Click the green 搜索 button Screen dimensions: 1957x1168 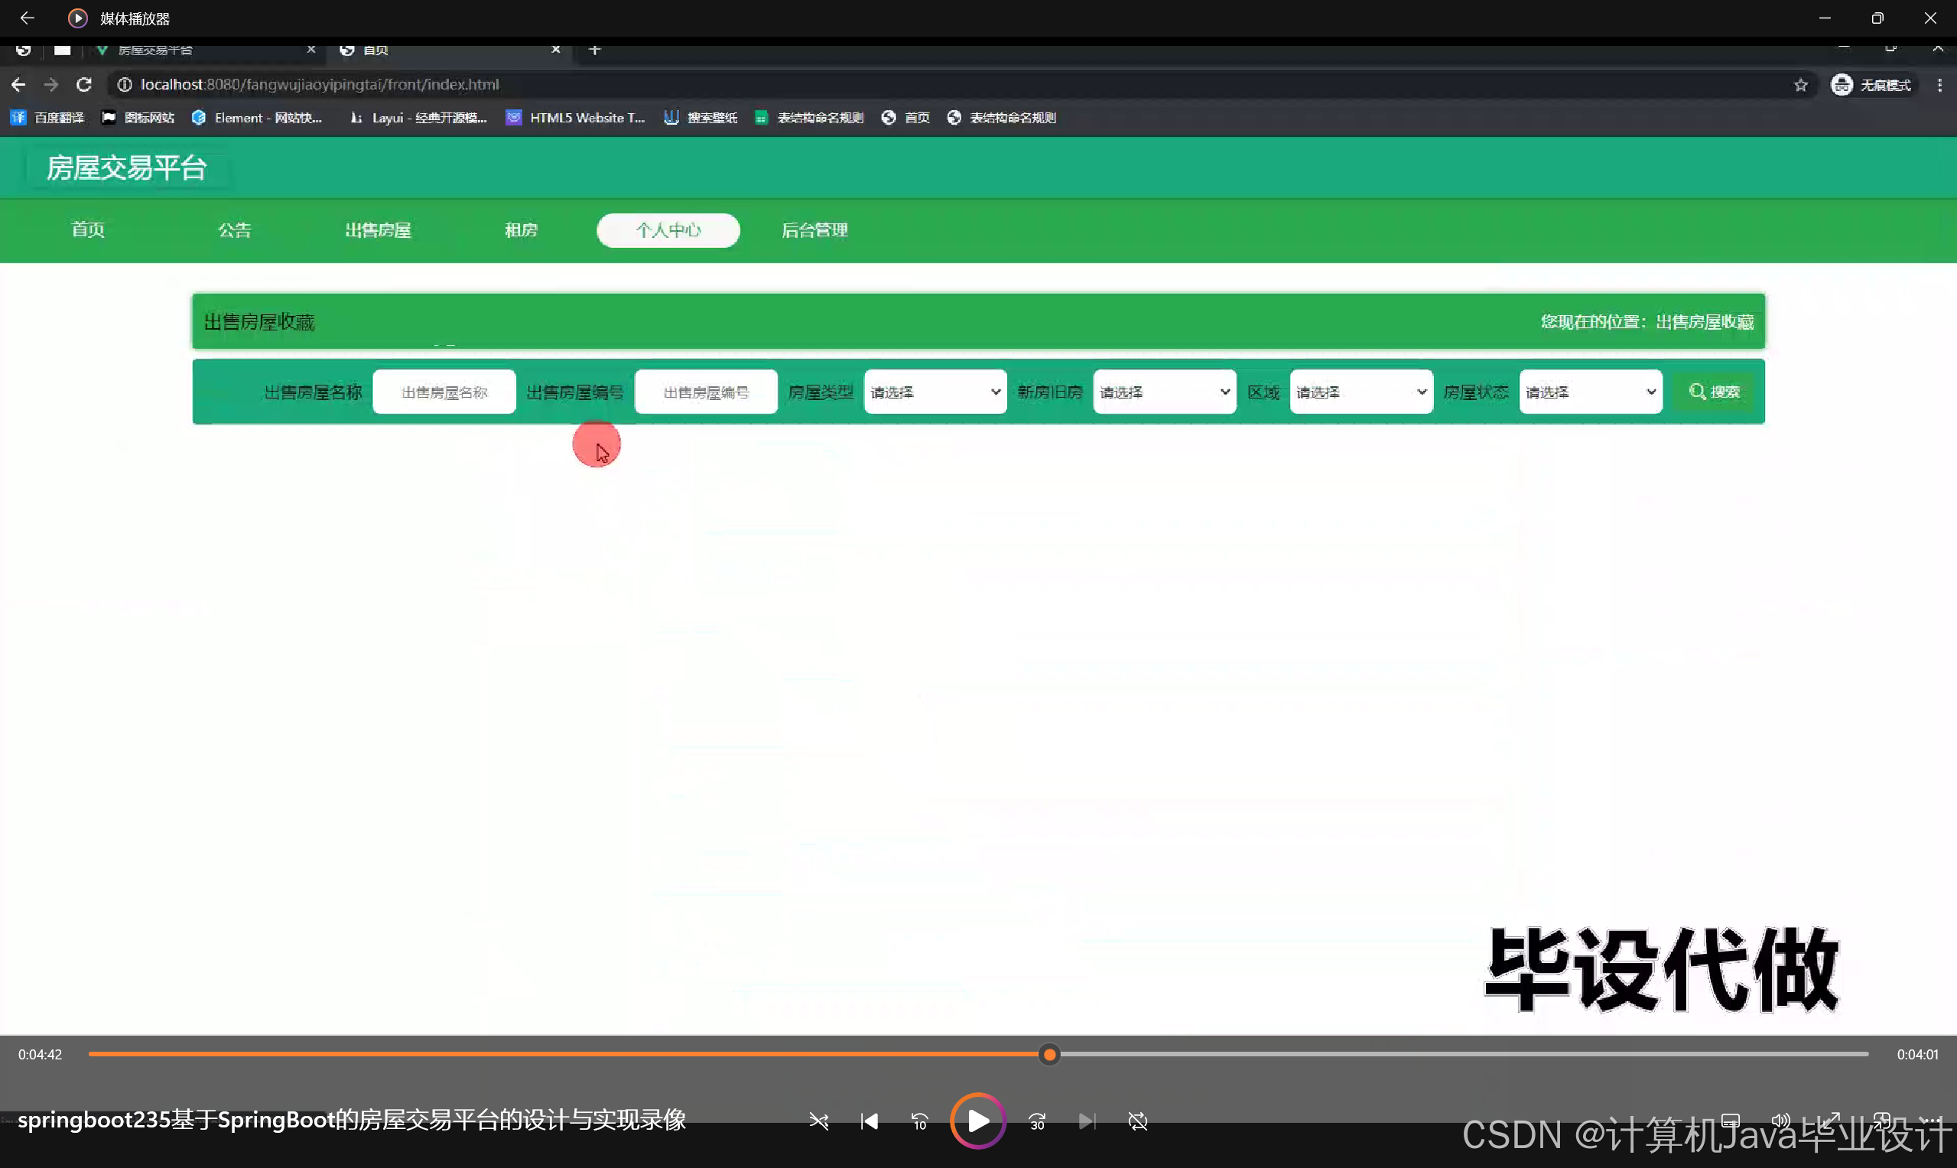tap(1714, 392)
